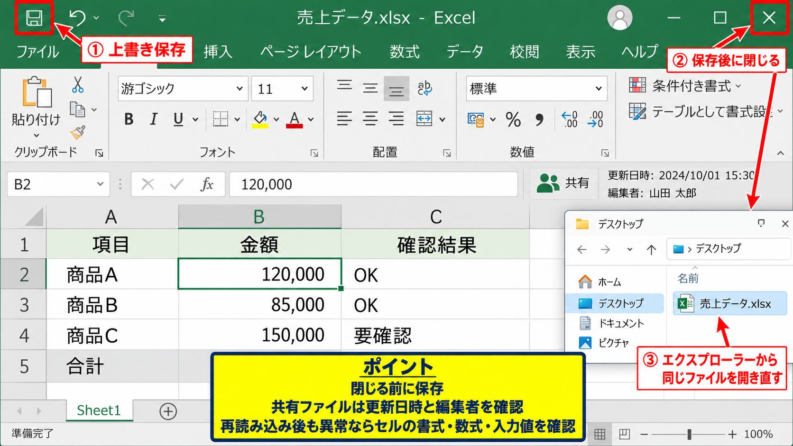Image resolution: width=793 pixels, height=446 pixels.
Task: Switch to Normal view icon in status bar
Action: tap(599, 434)
